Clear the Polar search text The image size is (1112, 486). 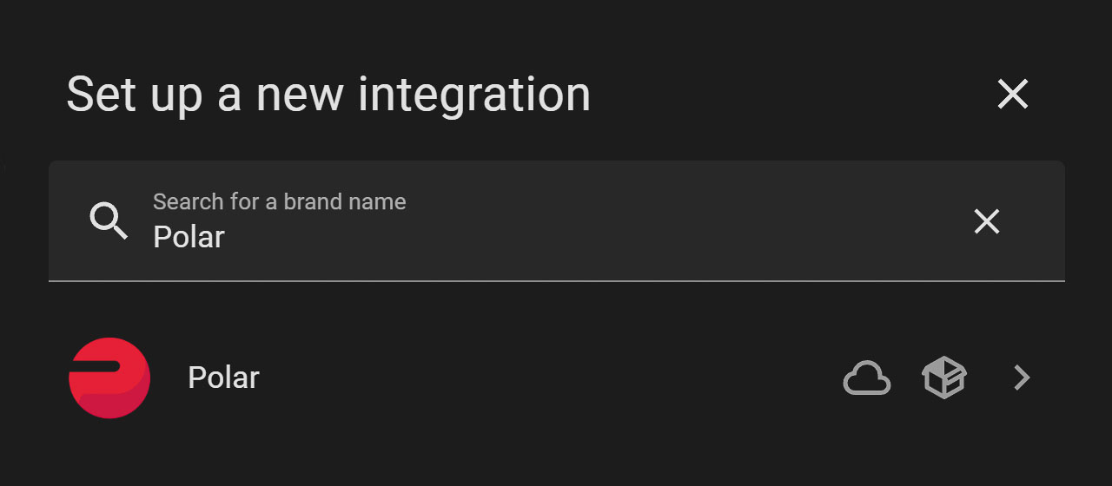(987, 222)
